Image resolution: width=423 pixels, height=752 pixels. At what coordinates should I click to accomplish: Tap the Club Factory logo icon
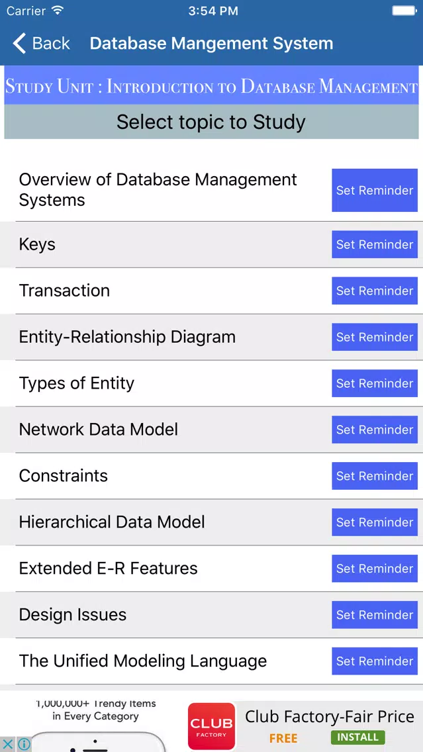point(212,726)
